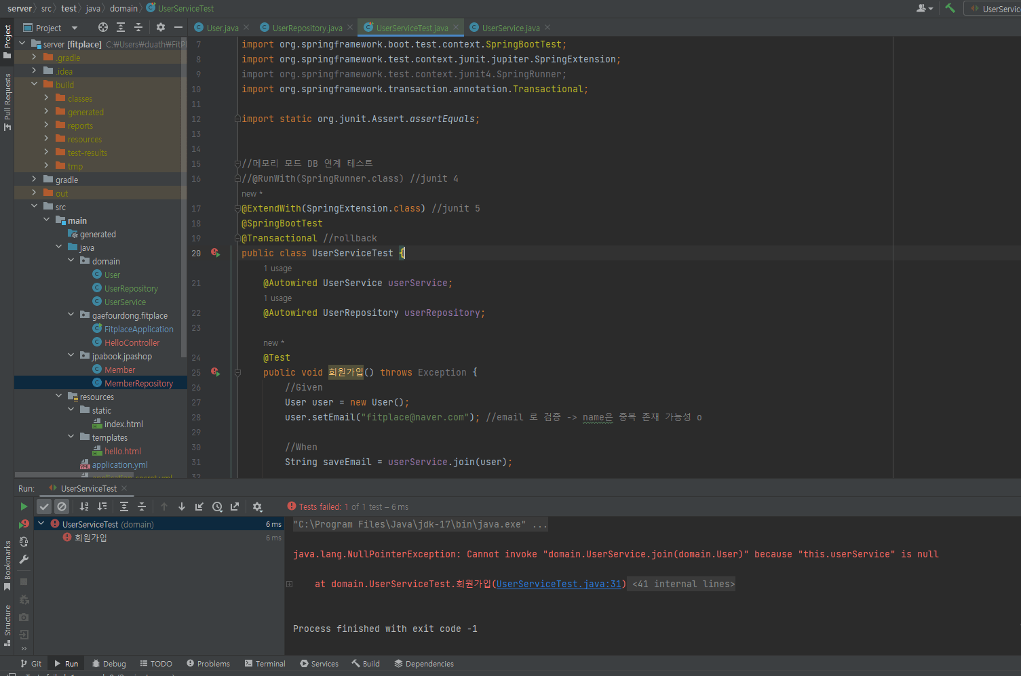Collapse the src folder in the project tree
Viewport: 1021px width, 676px height.
33,207
